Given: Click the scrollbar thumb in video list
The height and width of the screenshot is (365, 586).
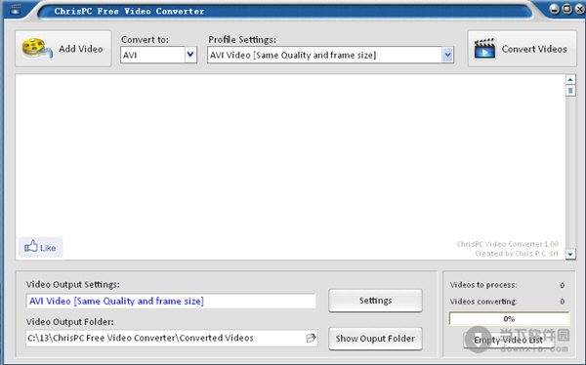Looking at the screenshot, I should (570, 91).
